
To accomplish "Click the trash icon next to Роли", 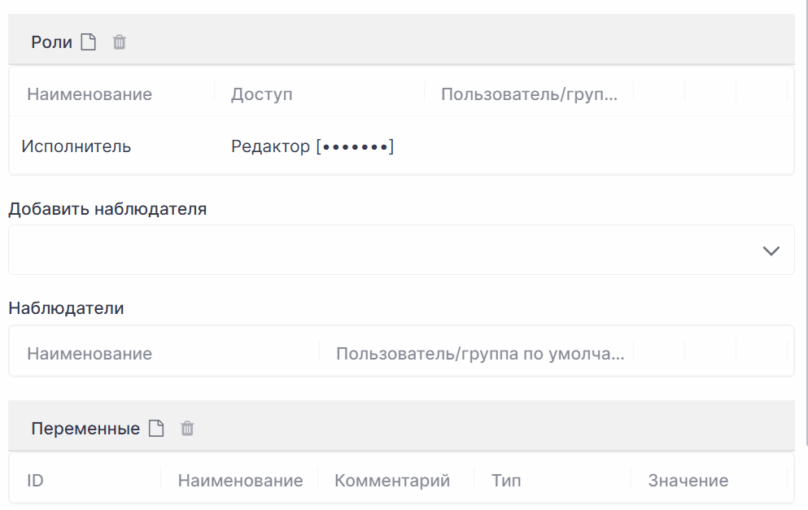I will click(119, 41).
